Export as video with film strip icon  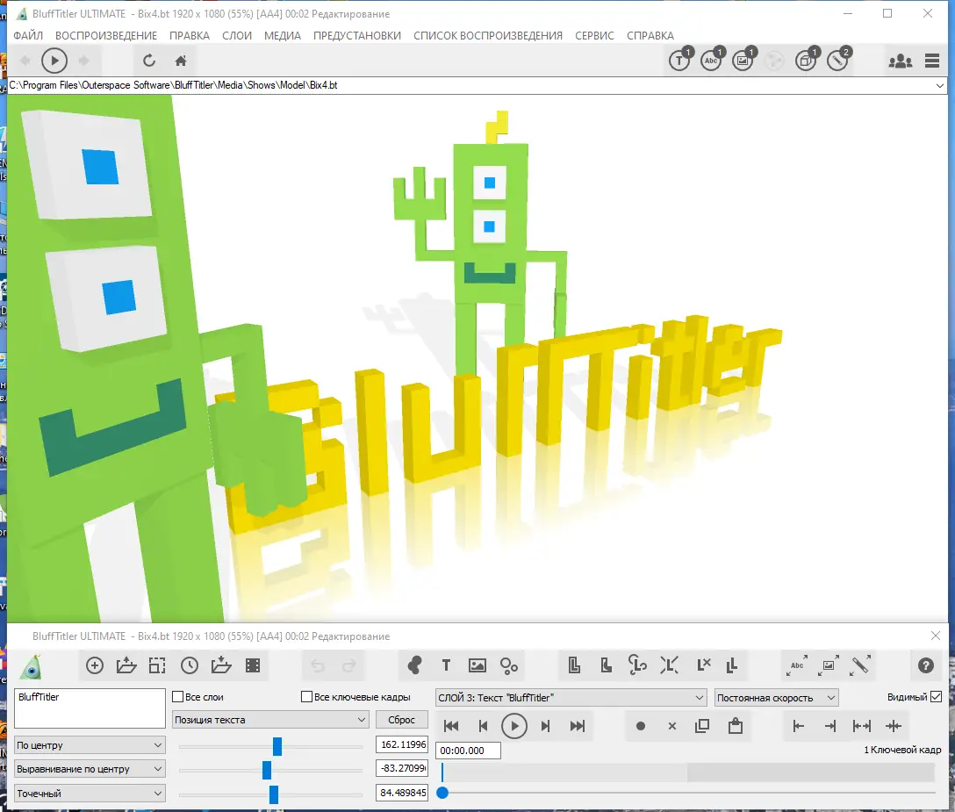tap(253, 665)
